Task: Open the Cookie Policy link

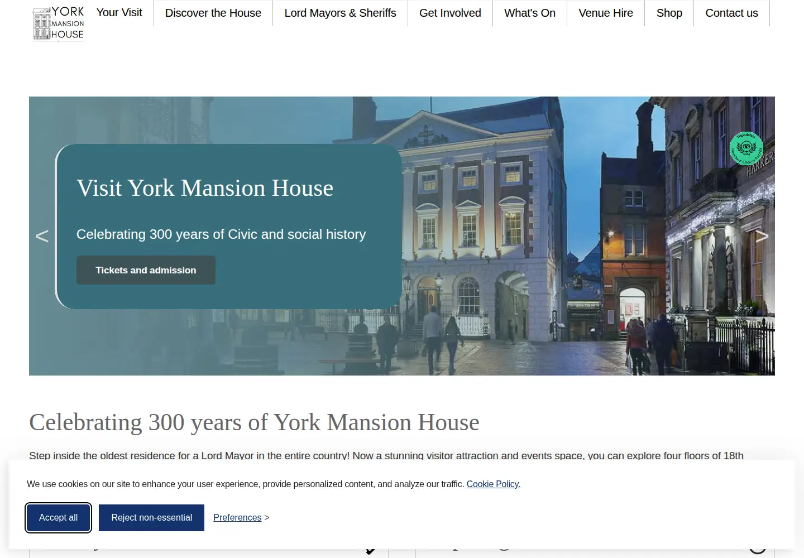Action: tap(494, 484)
